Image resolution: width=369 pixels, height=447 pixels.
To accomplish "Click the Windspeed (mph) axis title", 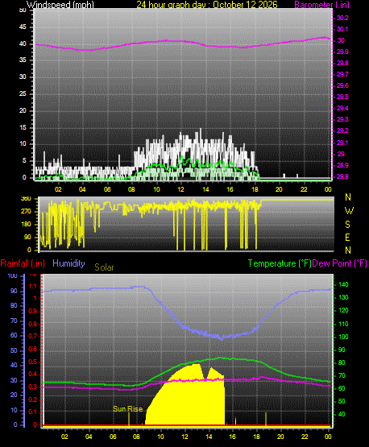I will pyautogui.click(x=60, y=5).
